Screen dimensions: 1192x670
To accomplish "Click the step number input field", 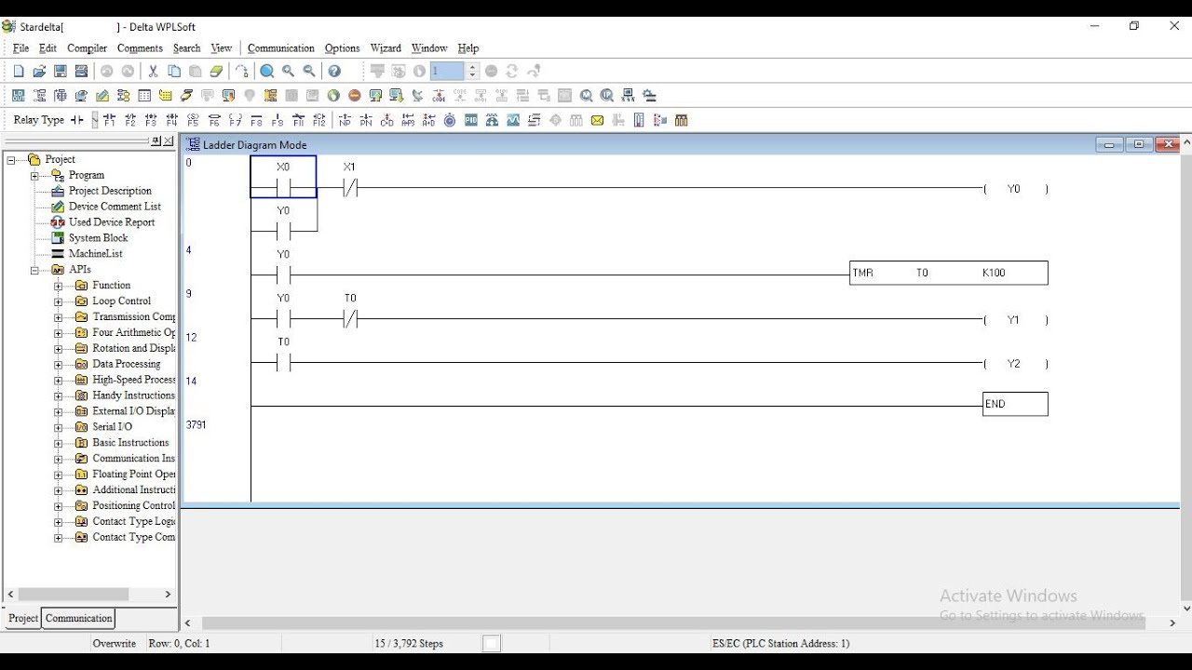I will 447,71.
